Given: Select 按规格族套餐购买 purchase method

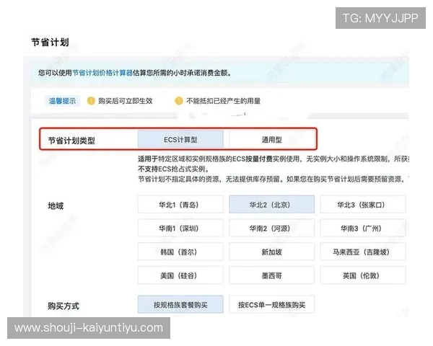Looking at the screenshot, I should point(180,305).
